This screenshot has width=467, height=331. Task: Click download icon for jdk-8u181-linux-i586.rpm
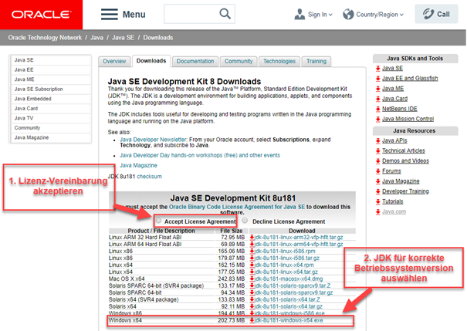[x=252, y=252]
